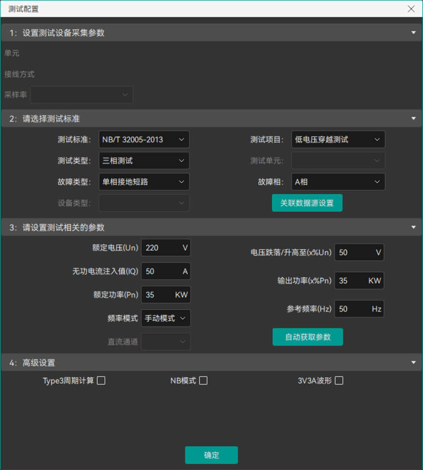Click the 自动获取参数 button
Screen dimensions: 423x470
[308, 337]
